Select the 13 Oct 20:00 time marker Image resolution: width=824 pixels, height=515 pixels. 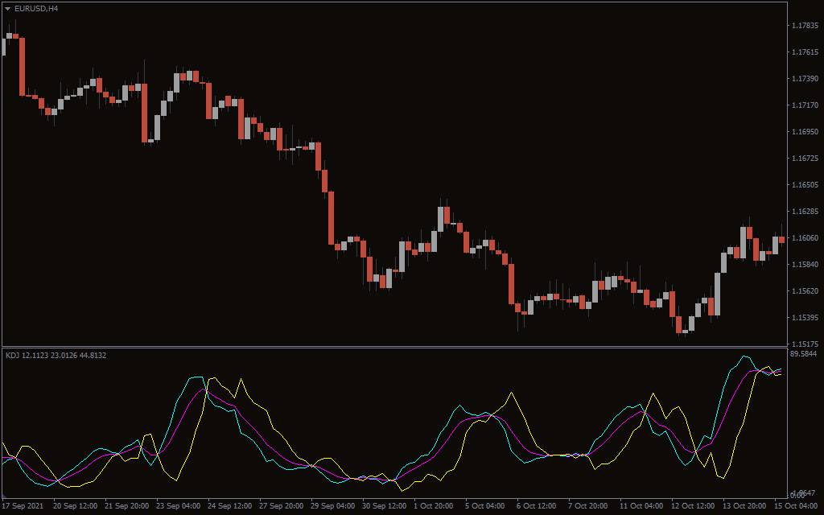745,506
